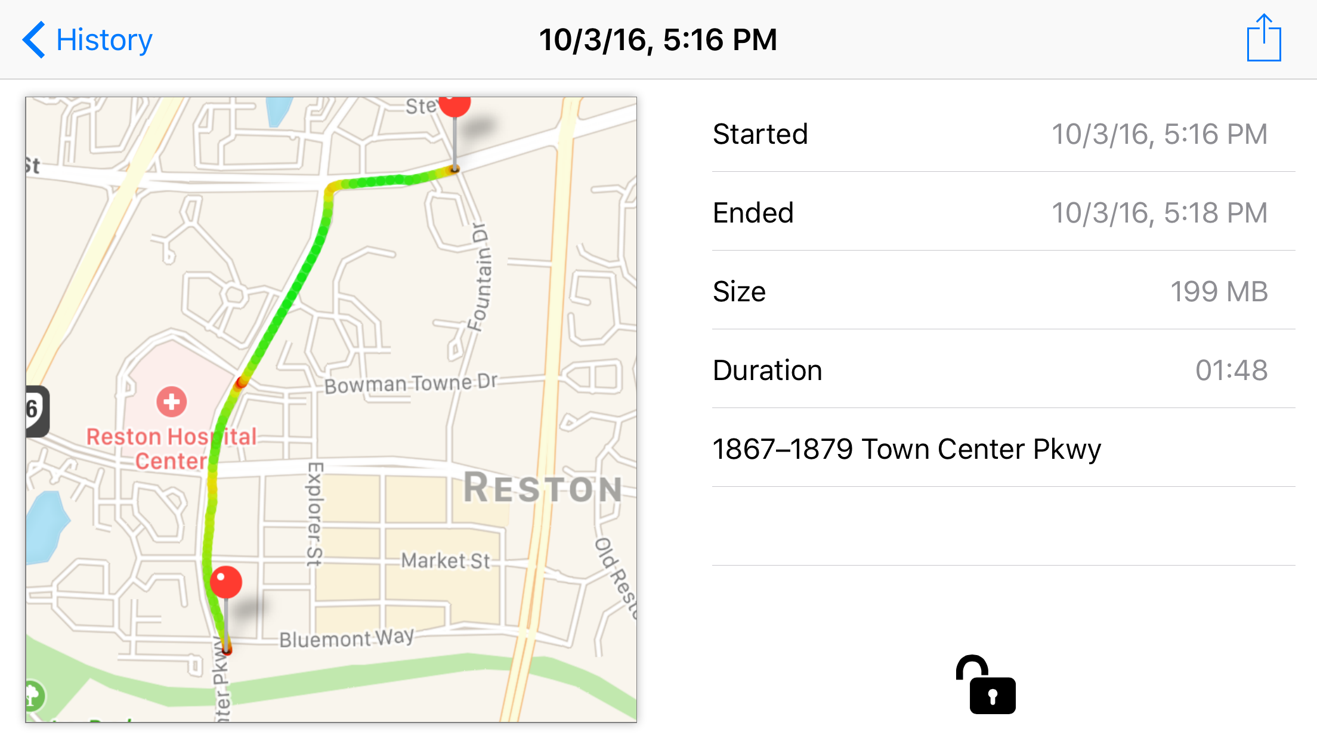Tap the green park tree icon
1317x741 pixels.
pyautogui.click(x=34, y=695)
